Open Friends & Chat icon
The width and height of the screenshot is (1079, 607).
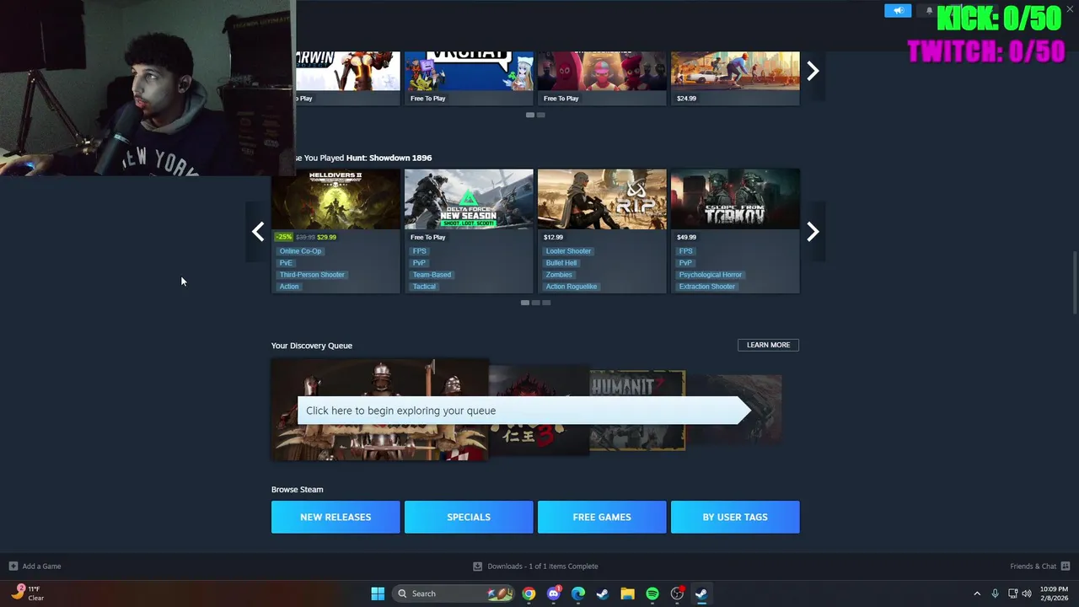click(x=1066, y=566)
